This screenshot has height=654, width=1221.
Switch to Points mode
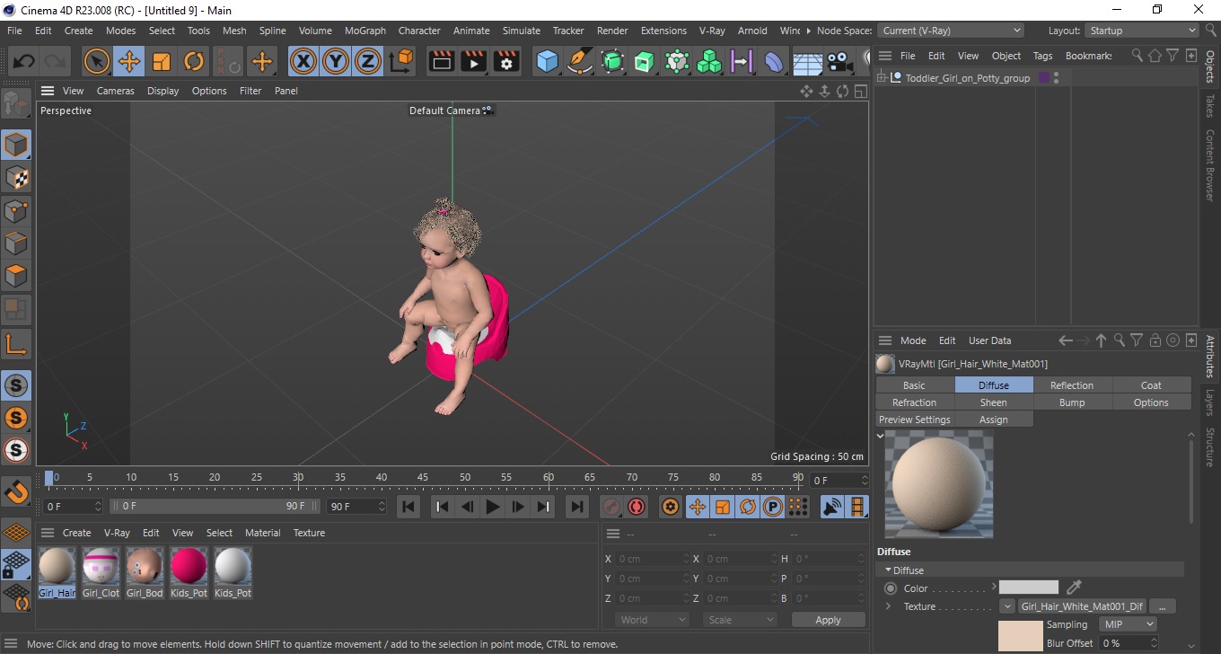pyautogui.click(x=16, y=211)
